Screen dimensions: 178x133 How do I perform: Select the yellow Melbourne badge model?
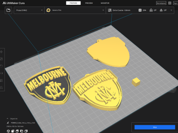pyautogui.click(x=98, y=90)
